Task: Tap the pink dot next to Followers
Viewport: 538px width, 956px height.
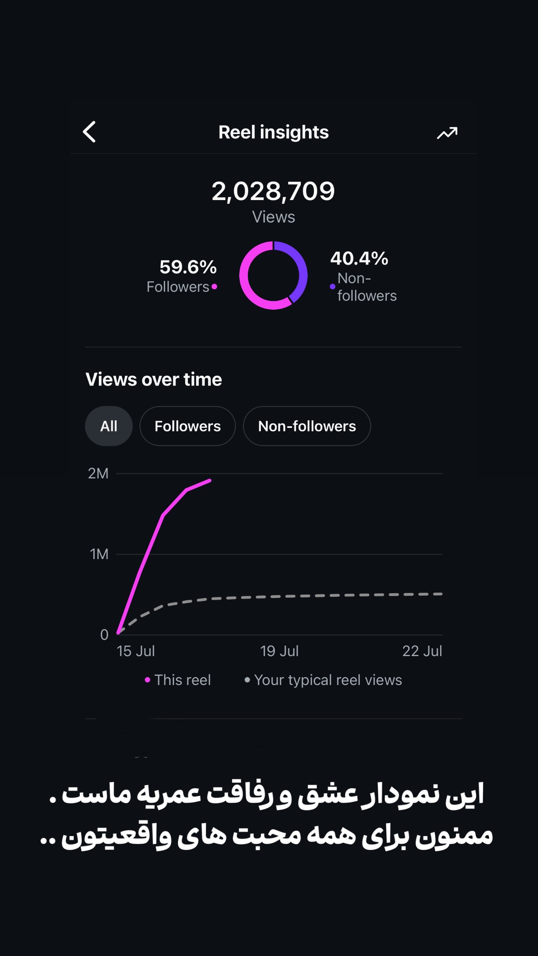Action: (214, 287)
